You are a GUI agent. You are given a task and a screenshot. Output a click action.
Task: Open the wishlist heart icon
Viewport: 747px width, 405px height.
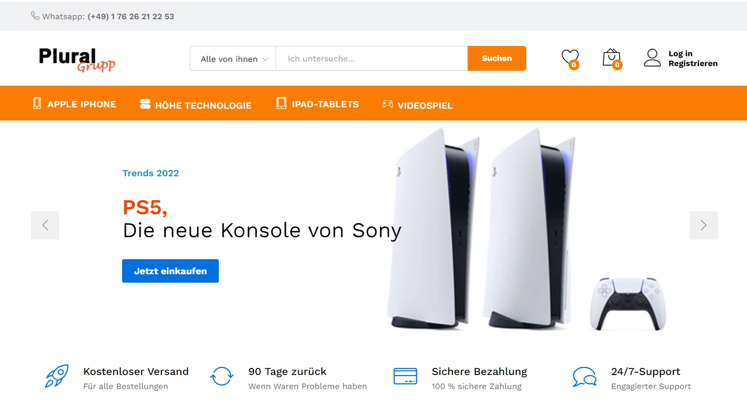pyautogui.click(x=570, y=59)
